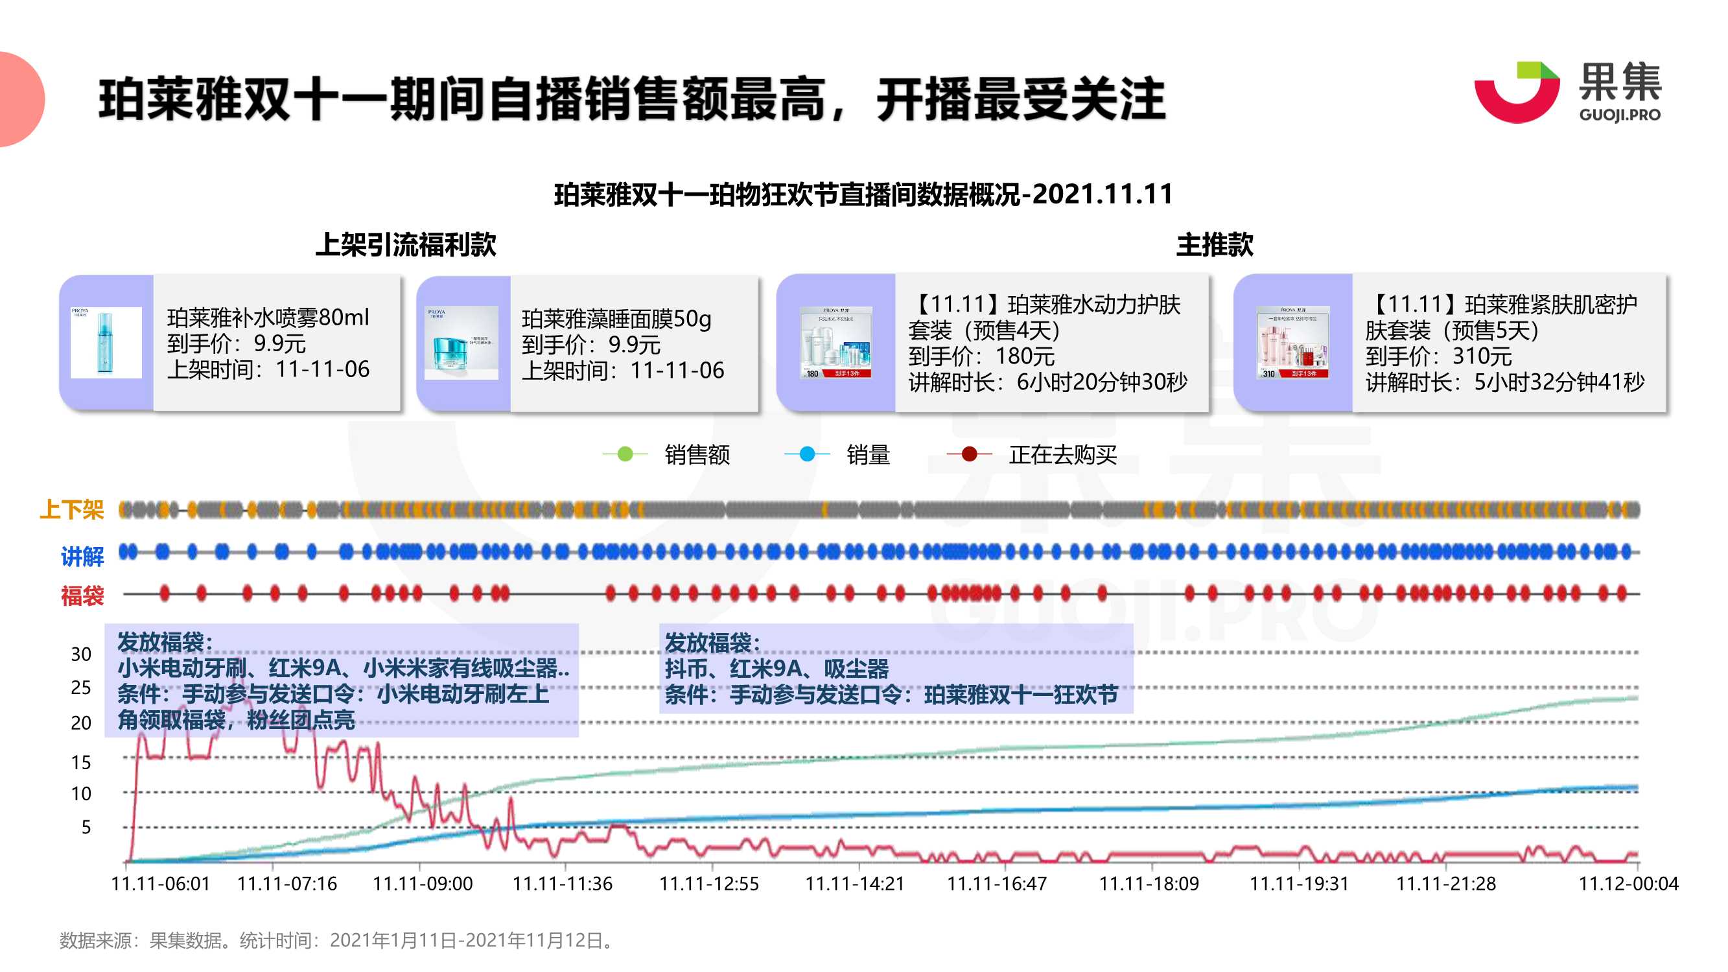Open the 紧肤肌密护肤套装 product image
1728x972 pixels.
(x=1293, y=343)
